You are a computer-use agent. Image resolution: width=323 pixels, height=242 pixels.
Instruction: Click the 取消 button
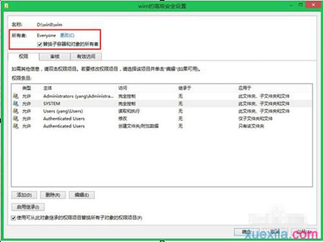[x=275, y=232]
